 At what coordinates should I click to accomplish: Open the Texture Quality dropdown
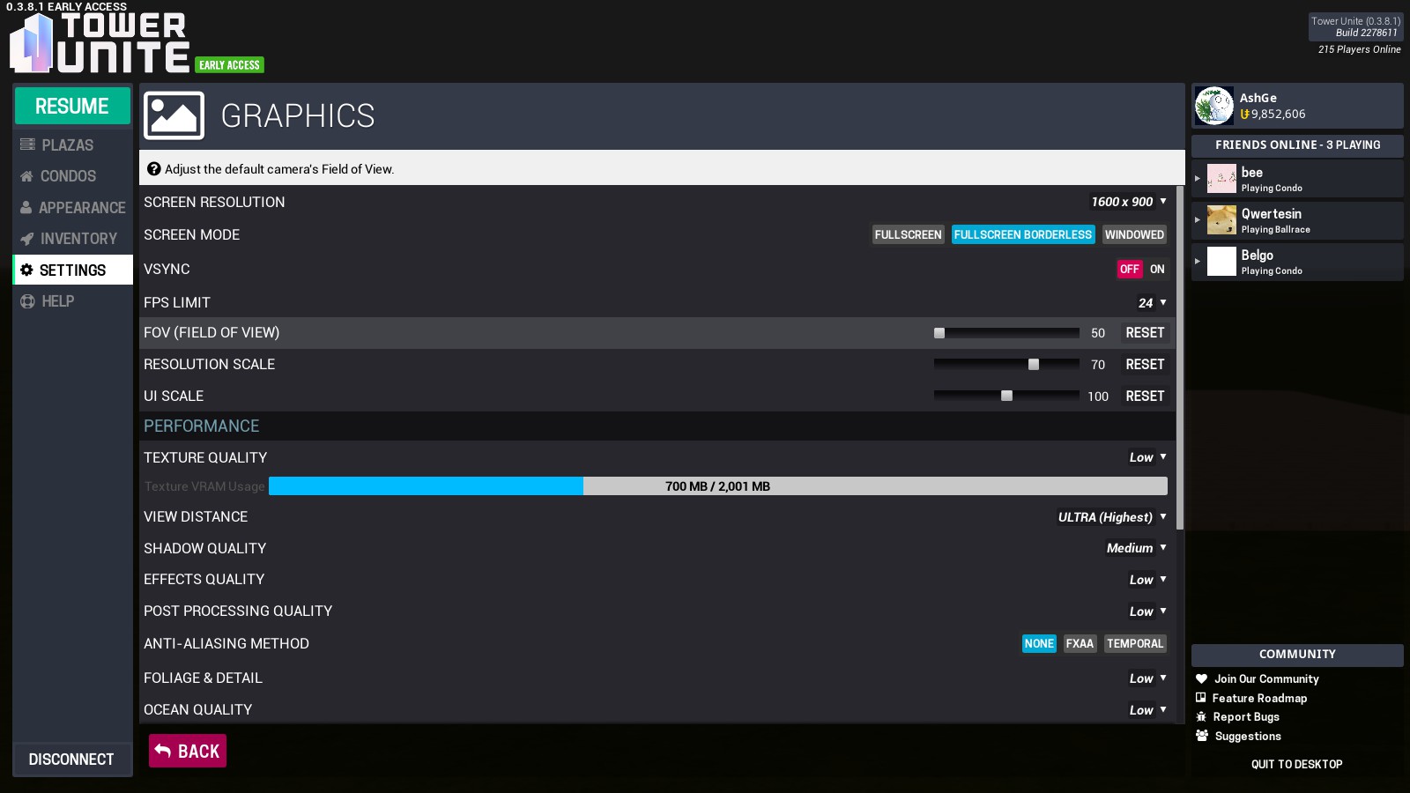(x=1147, y=457)
